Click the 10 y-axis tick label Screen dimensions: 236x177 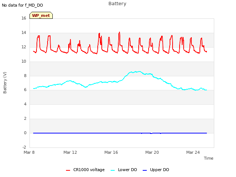pyautogui.click(x=24, y=62)
